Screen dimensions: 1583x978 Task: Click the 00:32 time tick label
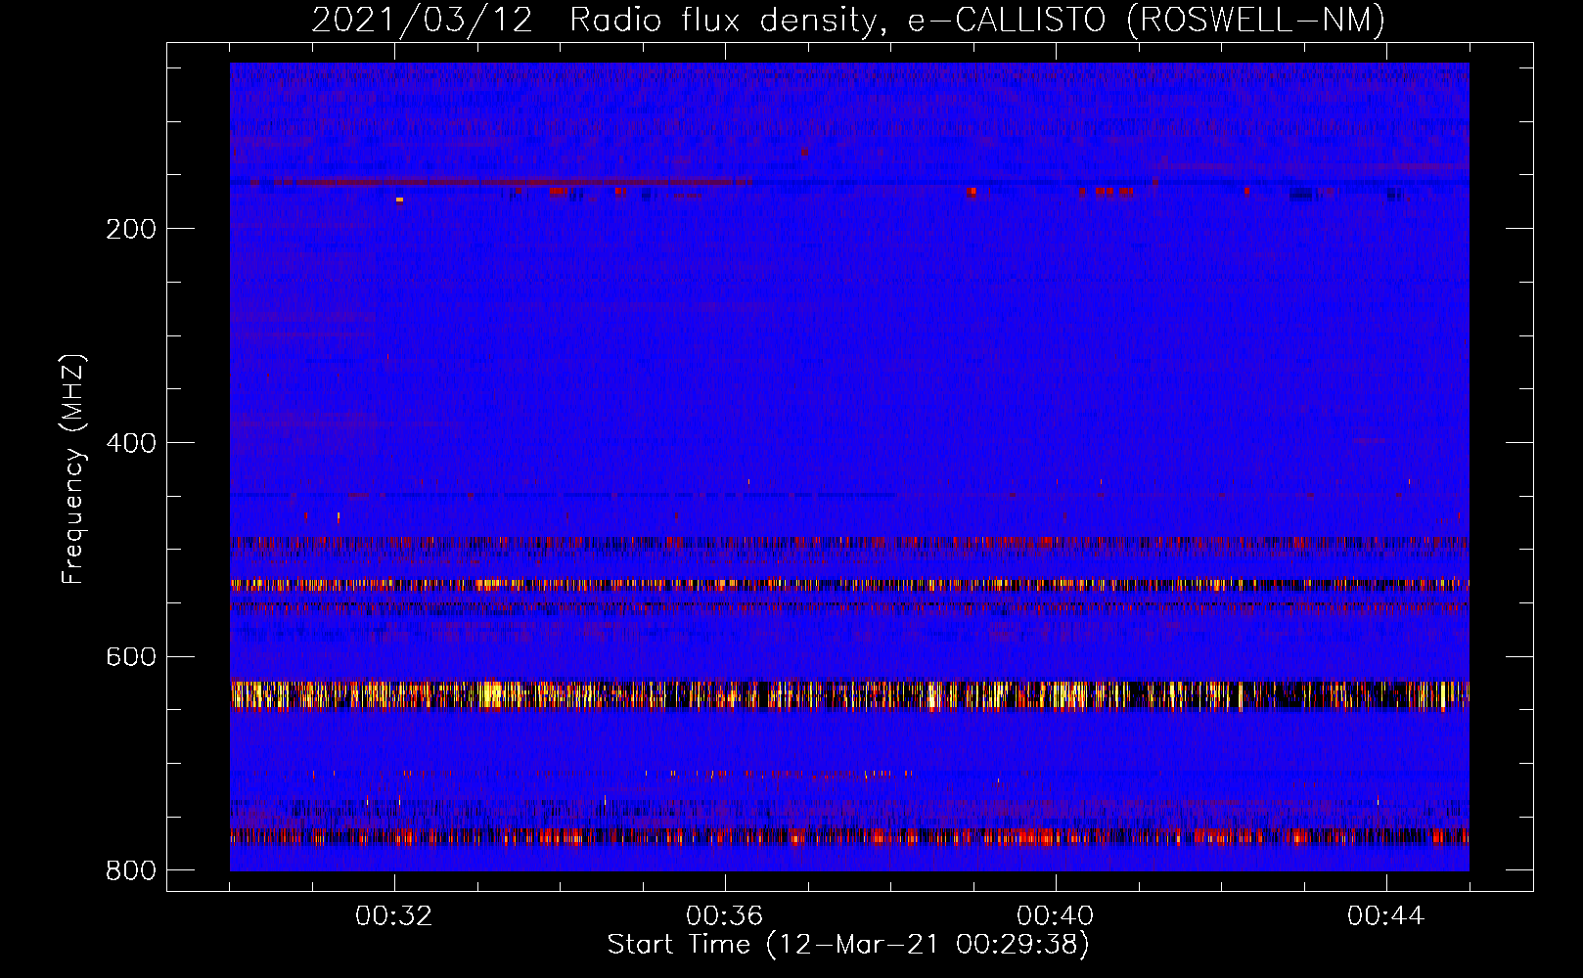[x=394, y=916]
